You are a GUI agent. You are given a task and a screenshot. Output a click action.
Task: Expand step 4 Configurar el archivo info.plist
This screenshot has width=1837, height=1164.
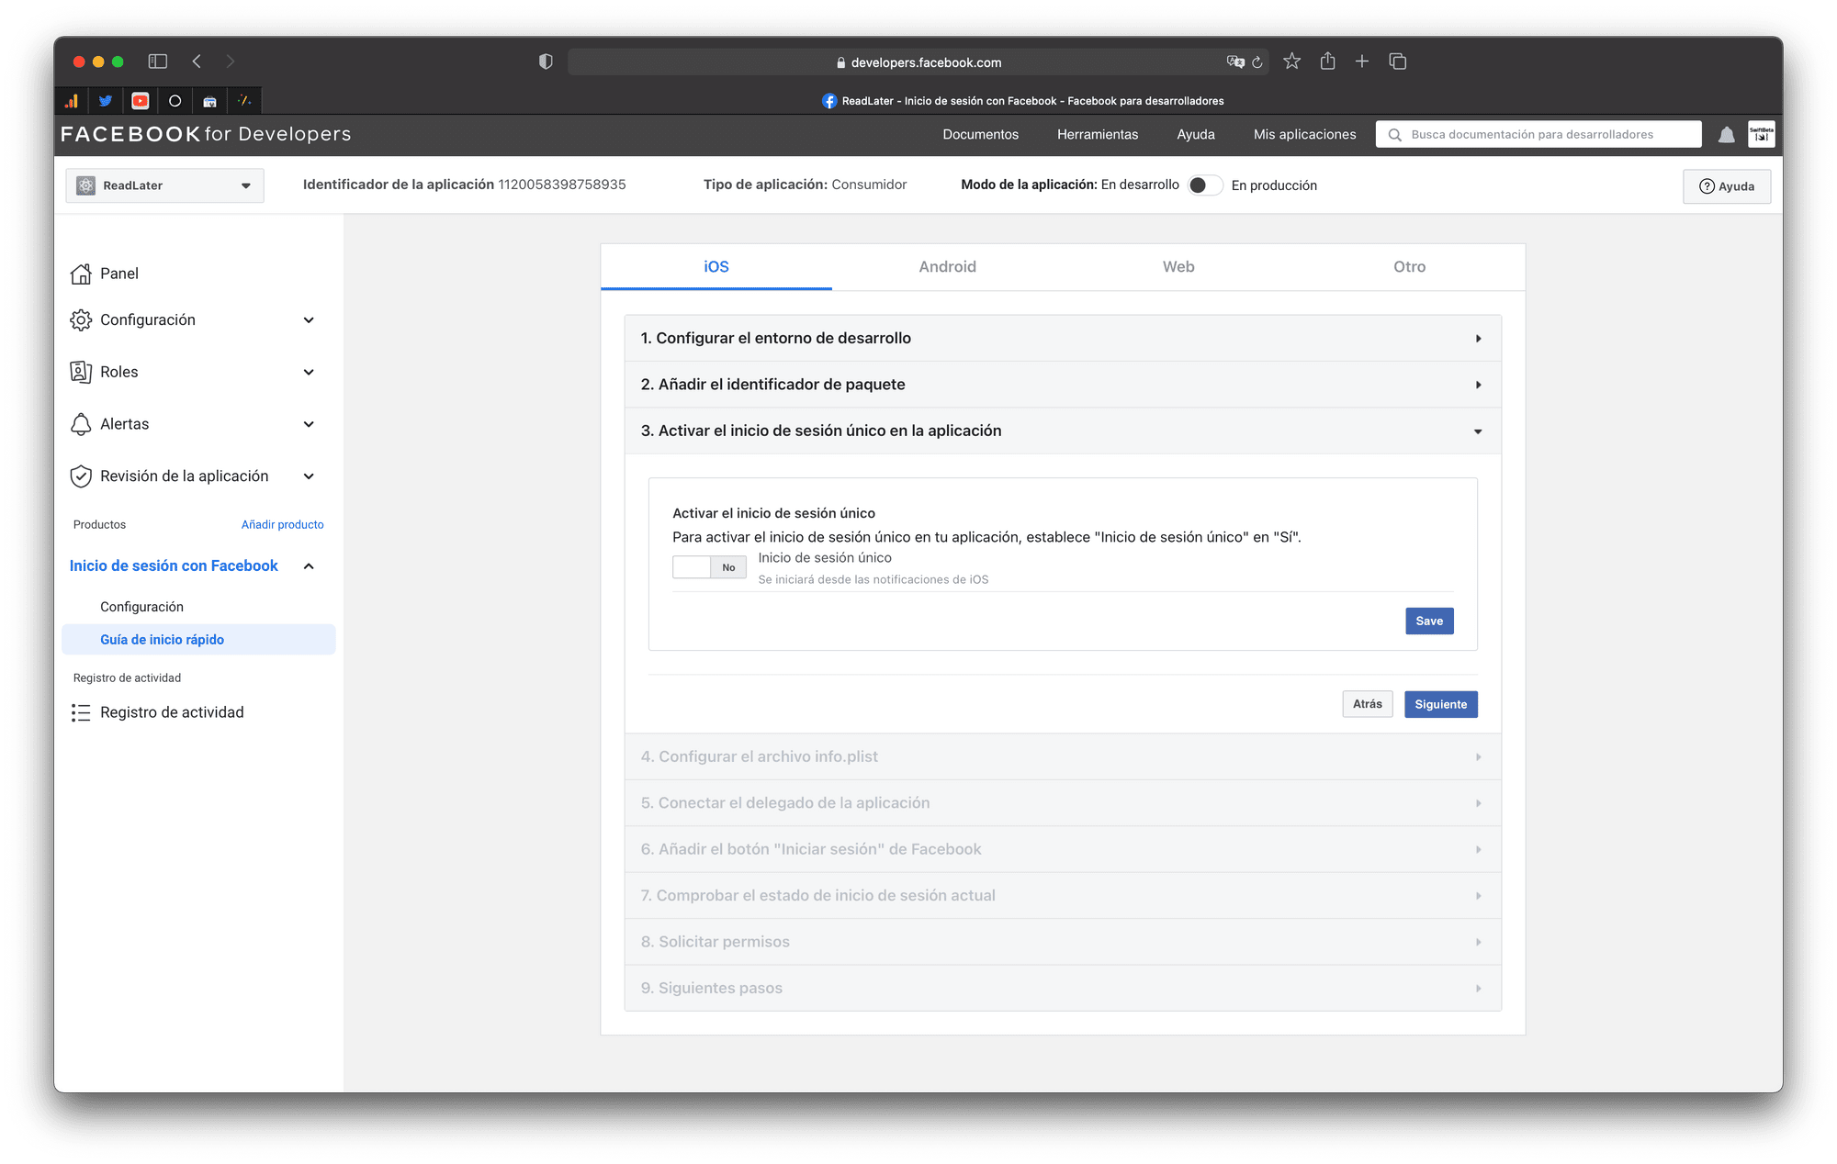point(1063,756)
